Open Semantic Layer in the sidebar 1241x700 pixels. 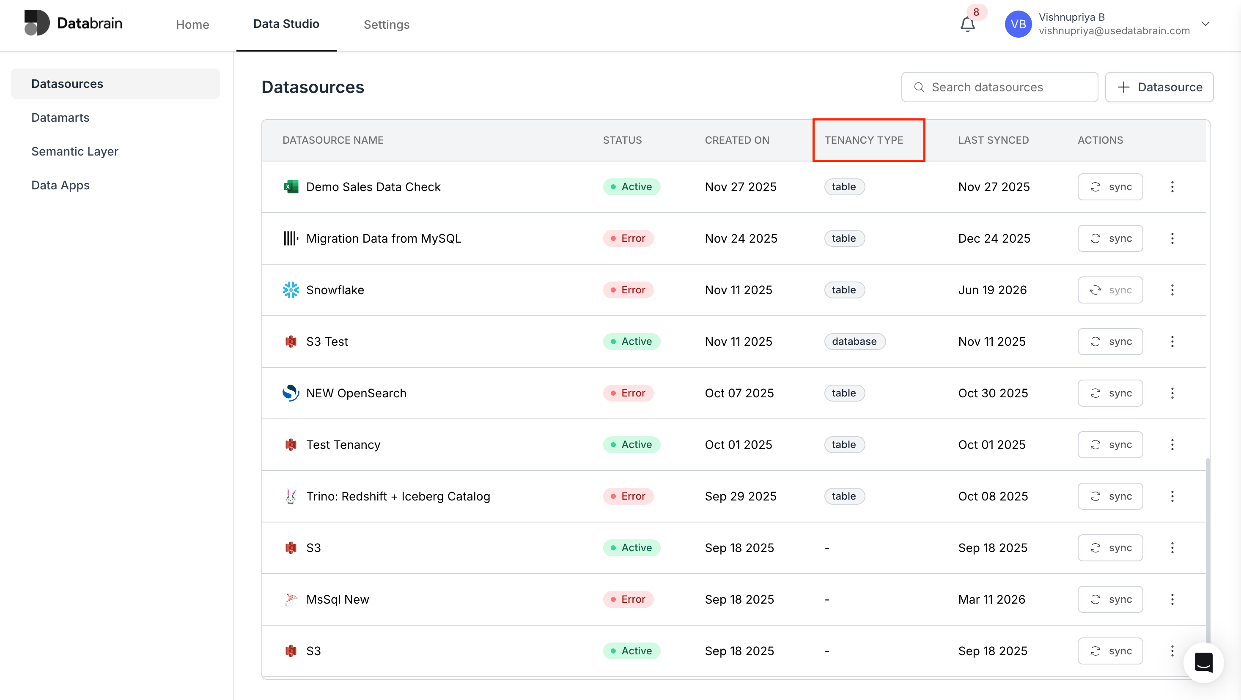[75, 151]
